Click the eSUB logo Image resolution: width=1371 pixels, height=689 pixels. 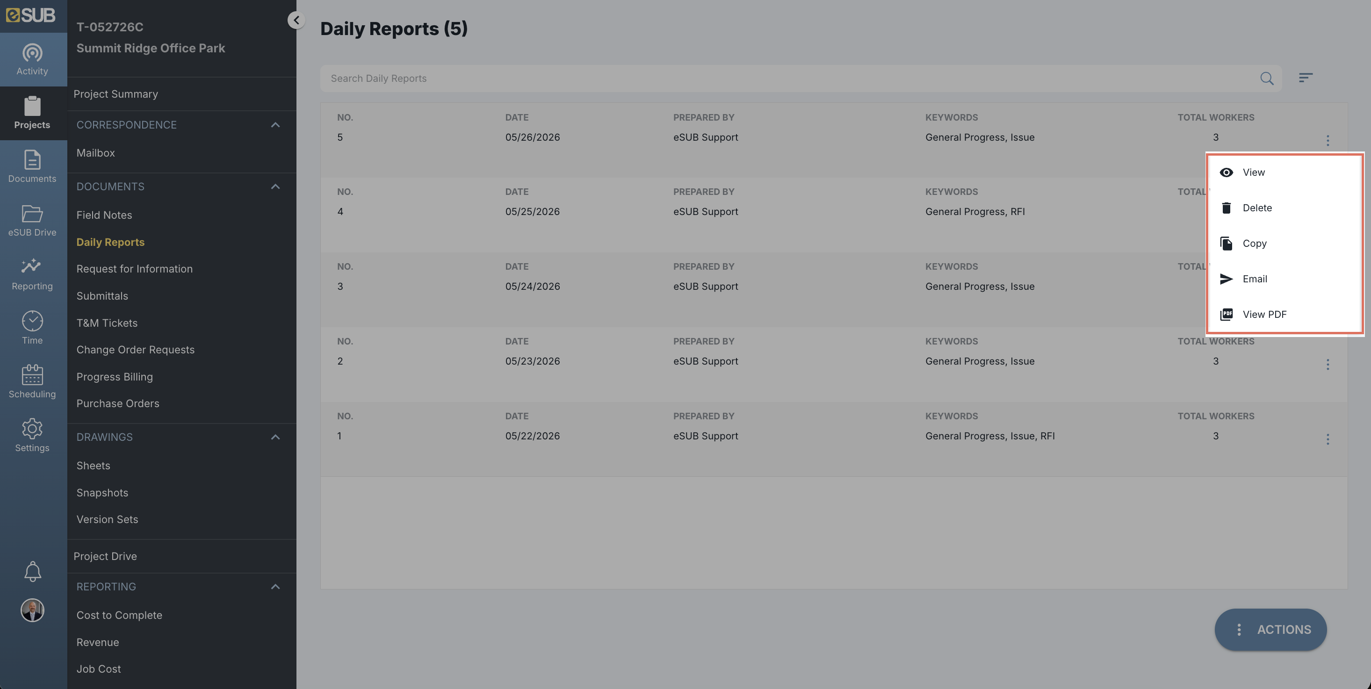click(x=31, y=15)
